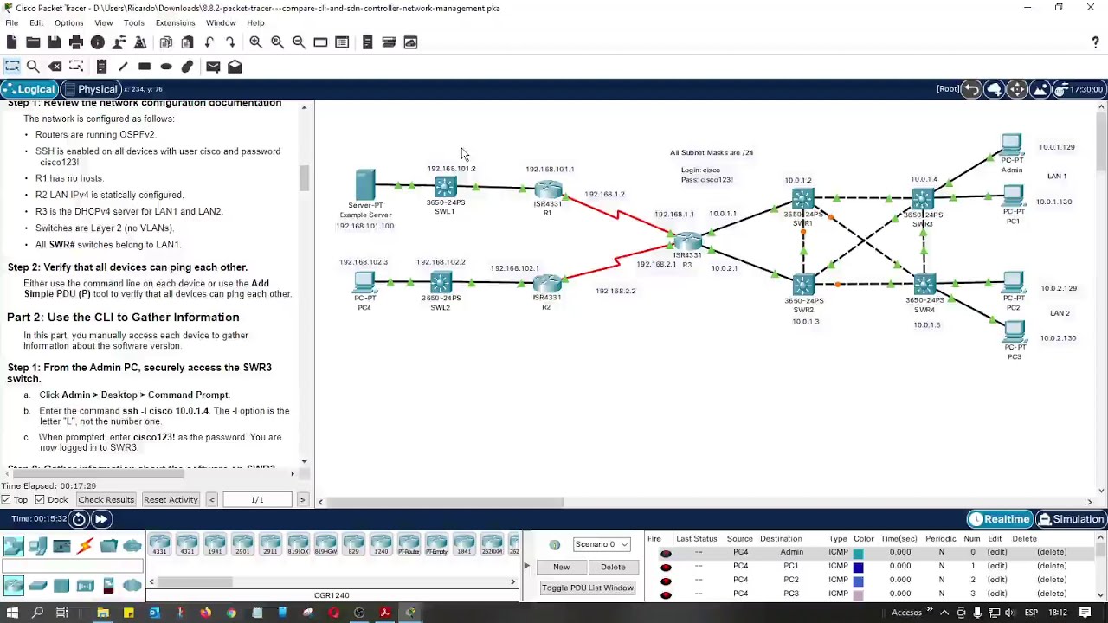Go to the previous instruction page arrow
This screenshot has height=623, width=1108.
(212, 500)
